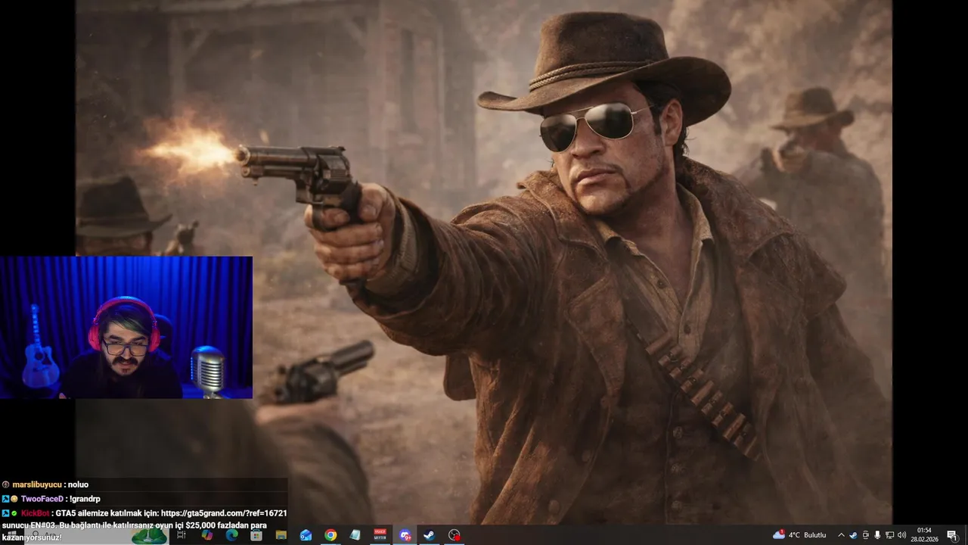968x545 pixels.
Task: Switch to OBS Studio in taskbar
Action: pos(454,535)
